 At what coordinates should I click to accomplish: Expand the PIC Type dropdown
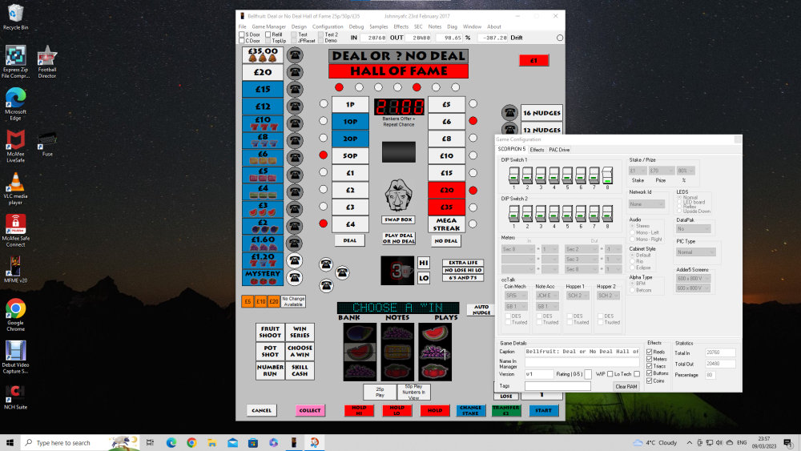(695, 252)
